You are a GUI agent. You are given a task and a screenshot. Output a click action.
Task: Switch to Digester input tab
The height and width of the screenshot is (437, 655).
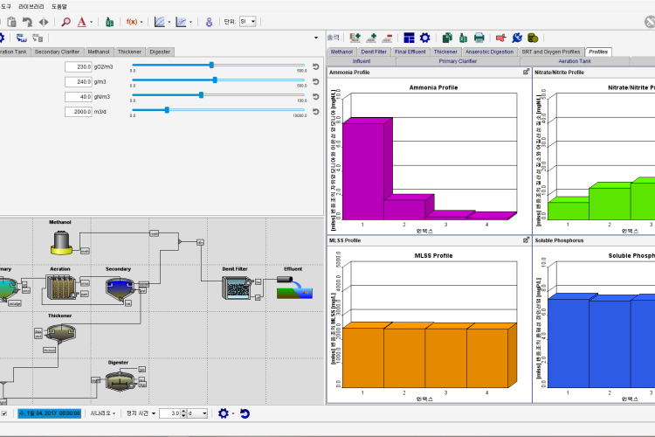160,52
